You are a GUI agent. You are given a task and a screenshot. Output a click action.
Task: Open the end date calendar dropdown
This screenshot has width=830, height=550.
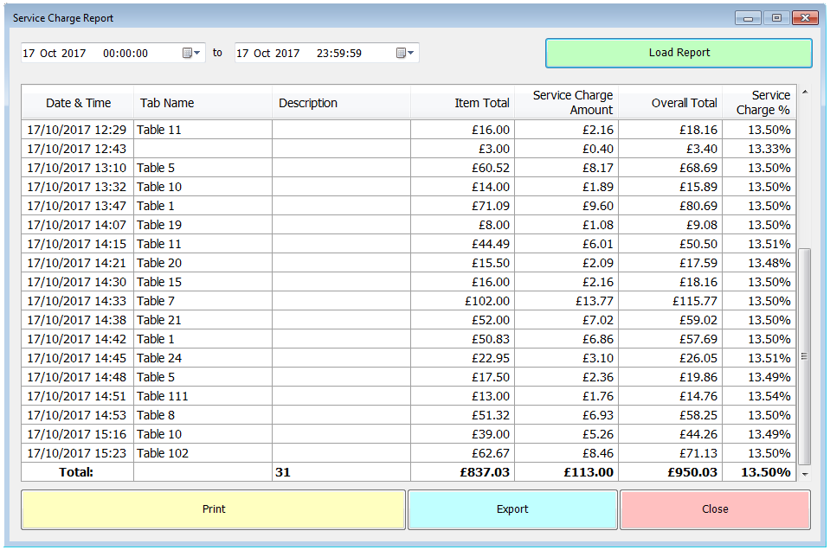(405, 53)
